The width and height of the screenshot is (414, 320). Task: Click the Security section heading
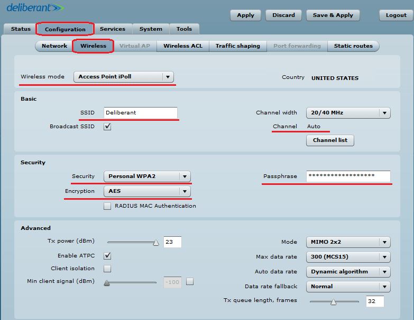[33, 162]
